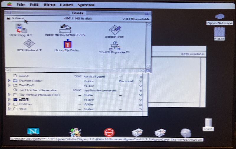Click 'control panel' kind text
The width and height of the screenshot is (236, 149).
coord(94,76)
